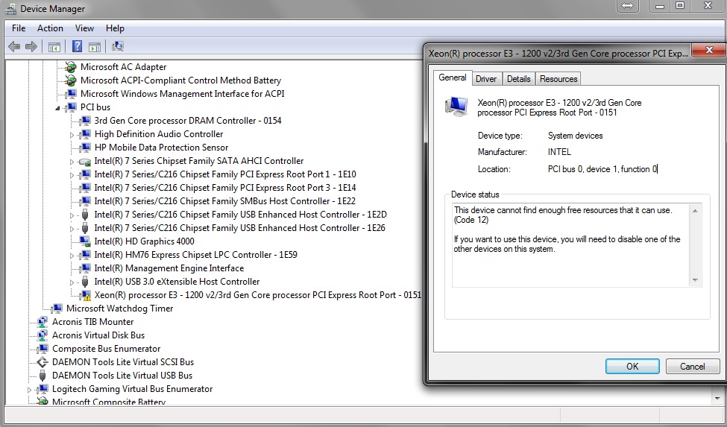The image size is (727, 427).
Task: Click the High Definition Audio Controller icon
Action: (85, 134)
